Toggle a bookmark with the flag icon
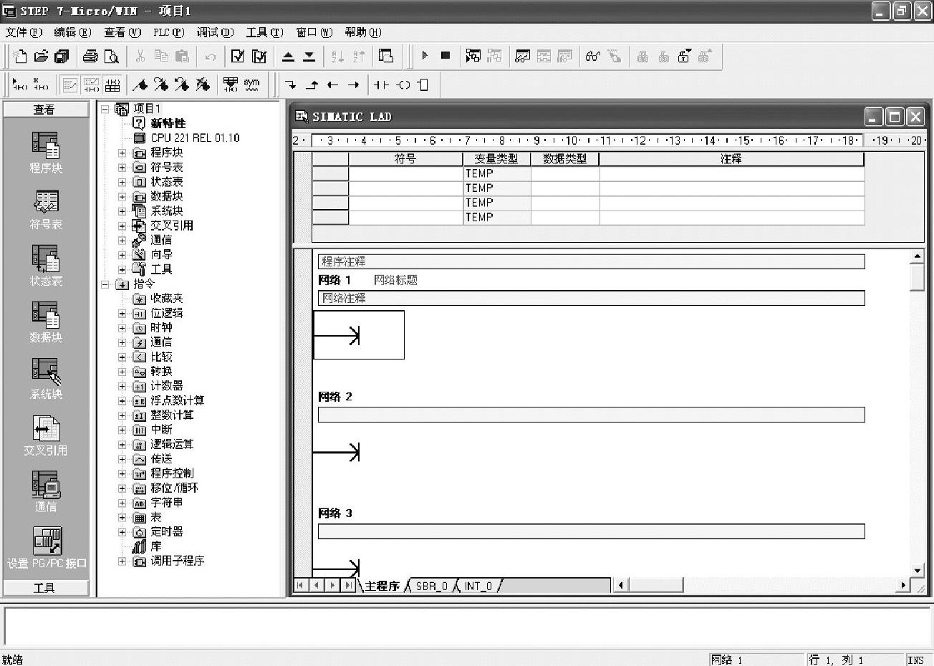Viewport: 934px width, 666px height. point(140,85)
